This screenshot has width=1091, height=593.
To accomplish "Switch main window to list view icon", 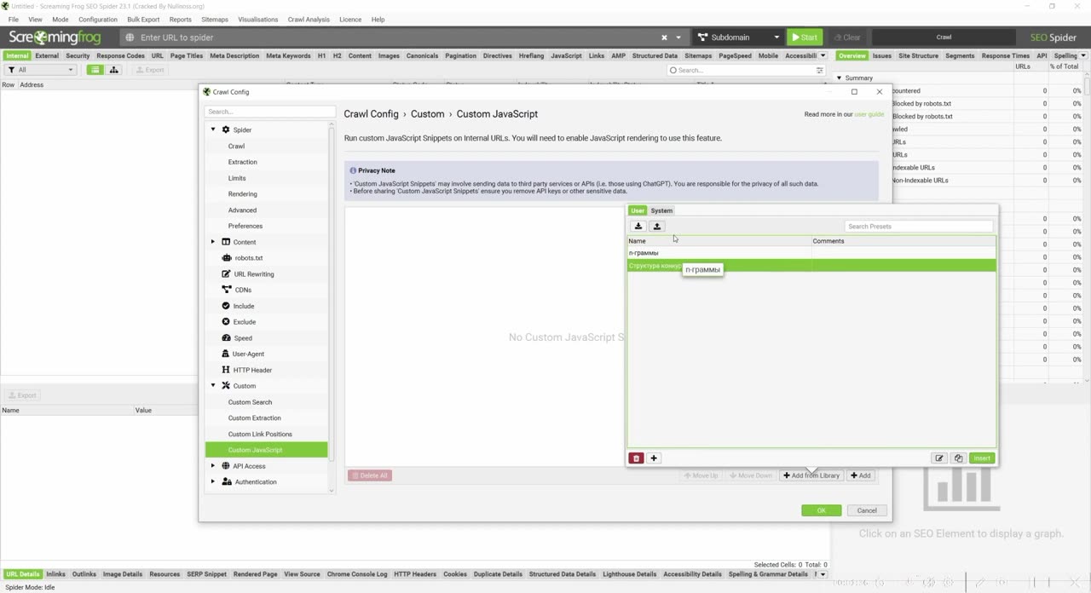I will (95, 70).
